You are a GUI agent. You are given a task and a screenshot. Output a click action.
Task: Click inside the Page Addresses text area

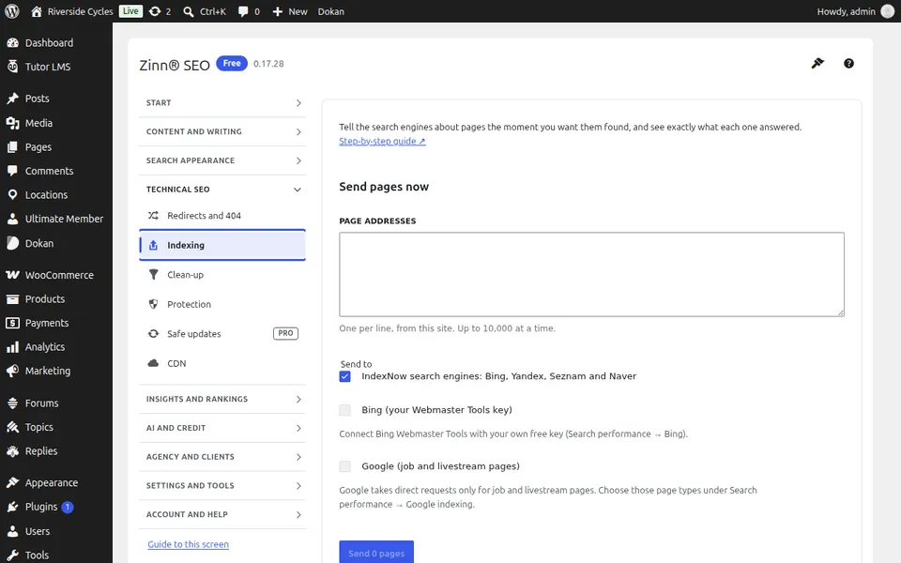592,275
